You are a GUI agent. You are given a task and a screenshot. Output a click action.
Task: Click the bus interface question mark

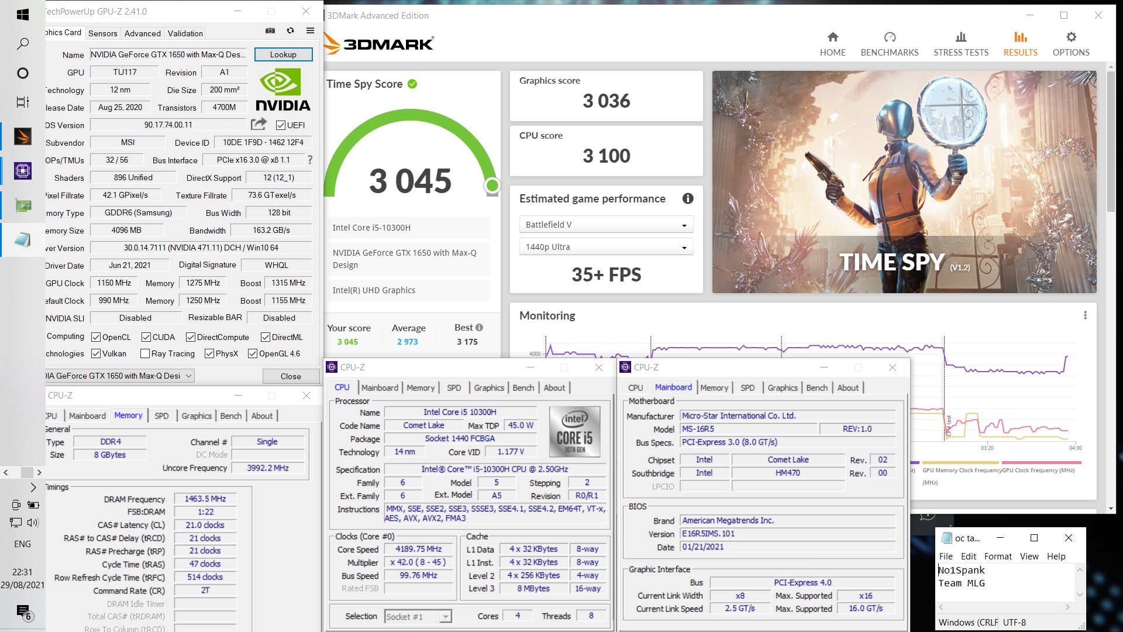point(310,160)
